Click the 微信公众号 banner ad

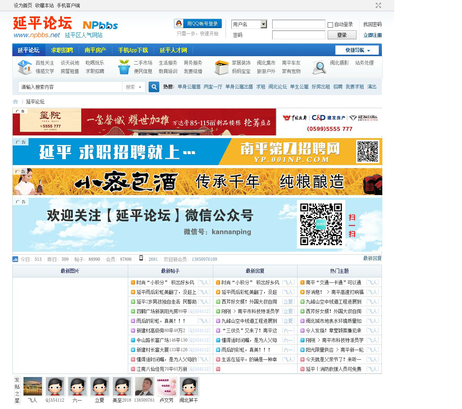[197, 225]
